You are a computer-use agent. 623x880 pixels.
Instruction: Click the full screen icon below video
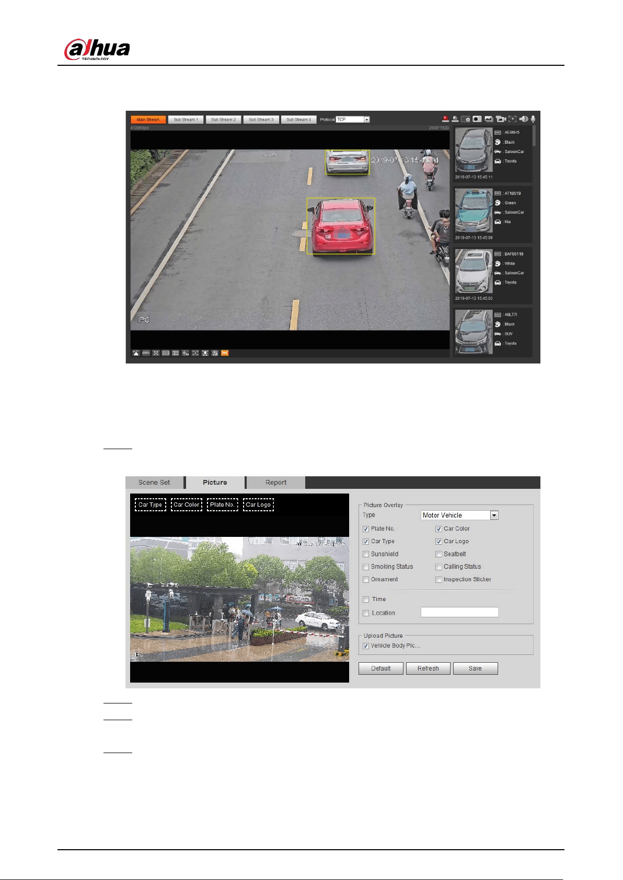(156, 353)
